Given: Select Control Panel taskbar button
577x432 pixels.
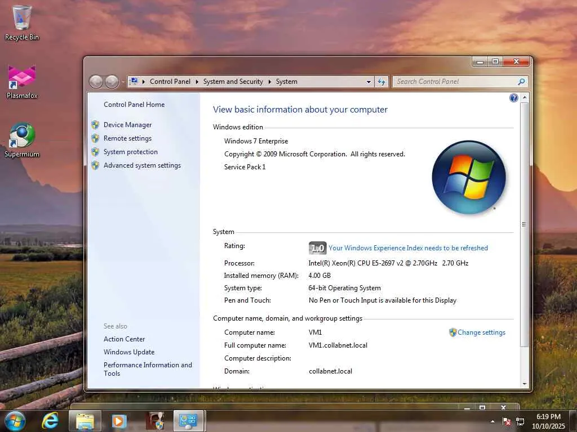Looking at the screenshot, I should coord(188,421).
